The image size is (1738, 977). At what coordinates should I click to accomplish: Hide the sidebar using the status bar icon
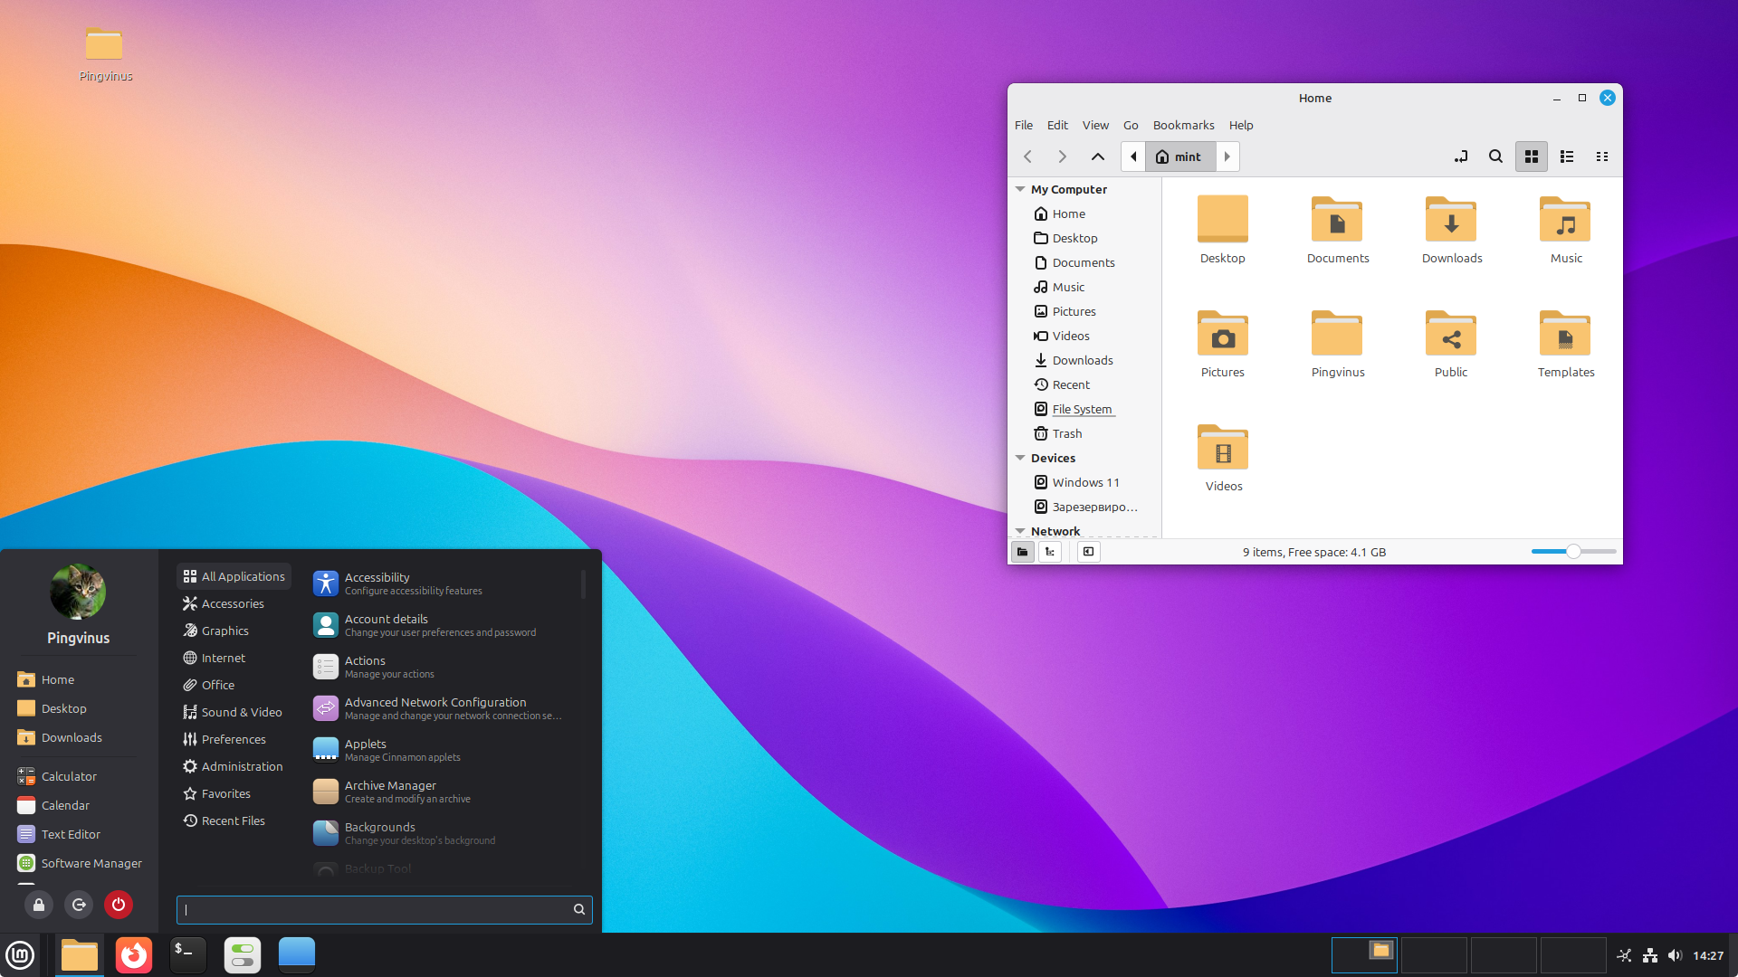[1088, 551]
